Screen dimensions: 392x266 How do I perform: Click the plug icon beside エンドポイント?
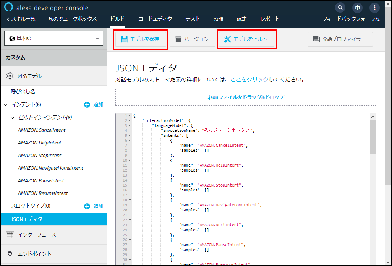10,254
